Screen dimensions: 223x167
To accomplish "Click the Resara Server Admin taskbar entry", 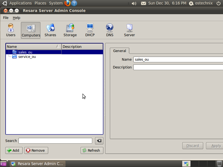I will pos(38,164).
